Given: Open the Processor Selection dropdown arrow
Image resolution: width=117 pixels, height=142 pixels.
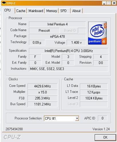Looking at the screenshot, I should click(77, 119).
